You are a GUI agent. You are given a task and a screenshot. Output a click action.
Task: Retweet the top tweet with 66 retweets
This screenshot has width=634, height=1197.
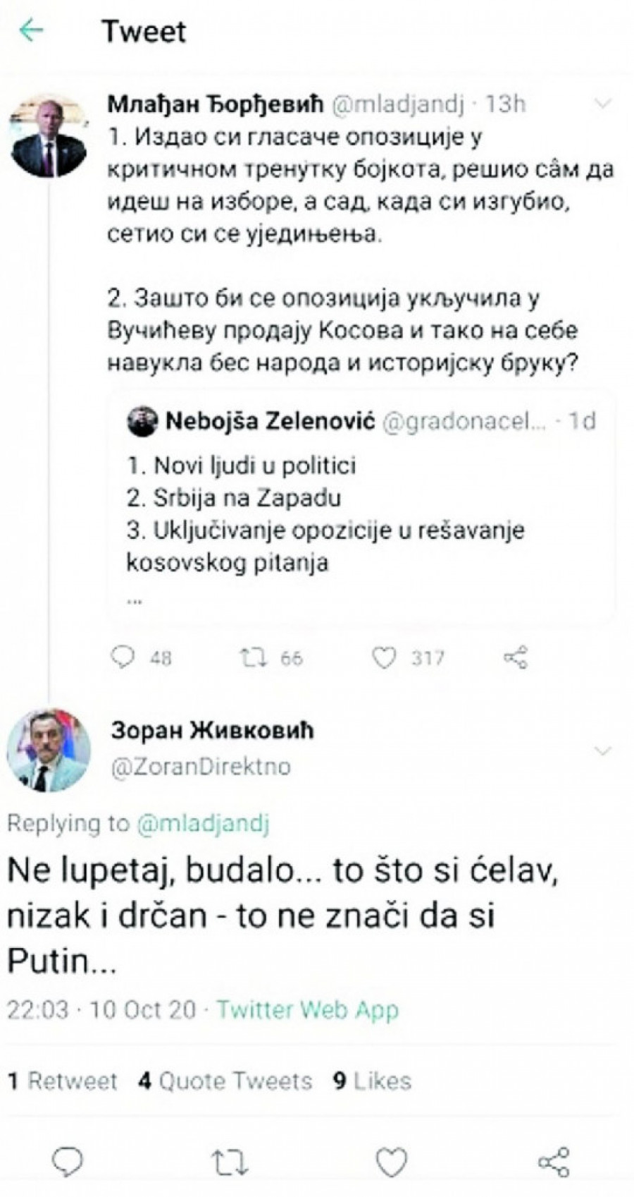pyautogui.click(x=254, y=657)
